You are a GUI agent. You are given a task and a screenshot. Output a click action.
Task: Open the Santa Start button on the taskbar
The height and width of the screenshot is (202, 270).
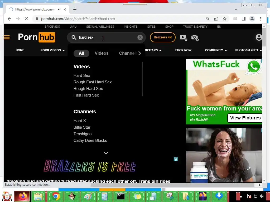7,196
